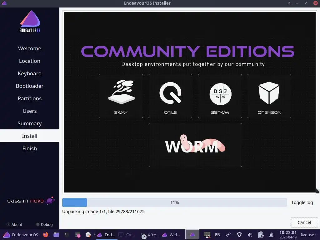
Task: Switch to the 'End...' installer taskbar entry
Action: 106,235
